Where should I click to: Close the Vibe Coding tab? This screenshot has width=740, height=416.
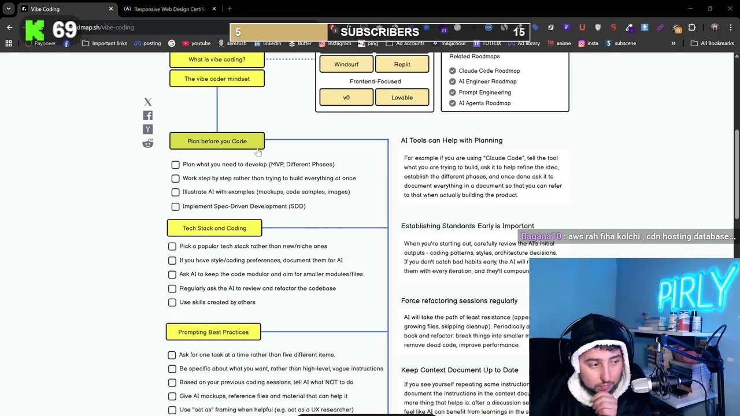click(x=111, y=9)
